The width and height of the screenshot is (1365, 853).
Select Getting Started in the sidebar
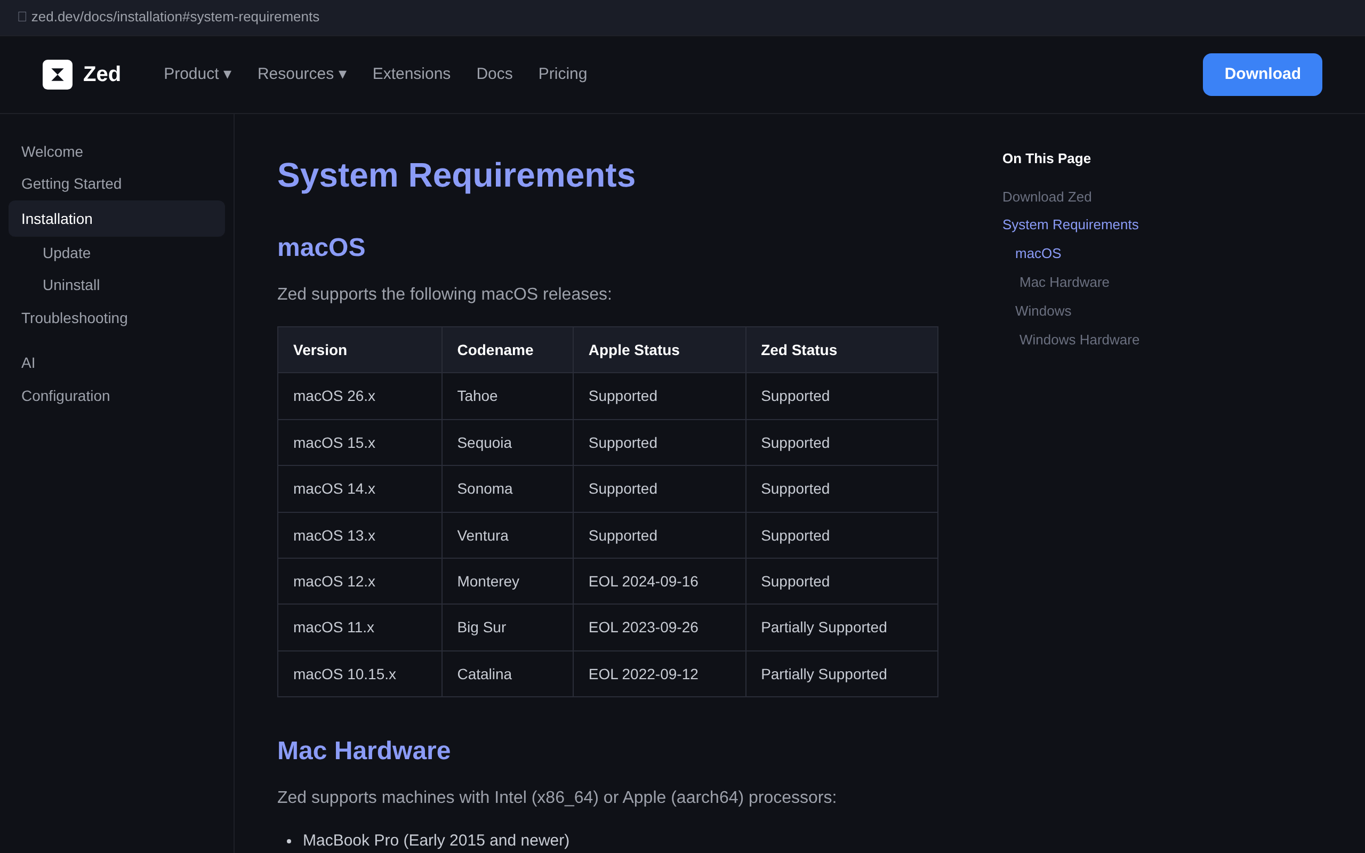(71, 184)
